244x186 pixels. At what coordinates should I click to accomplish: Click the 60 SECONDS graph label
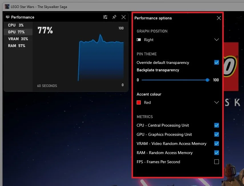pos(47,86)
